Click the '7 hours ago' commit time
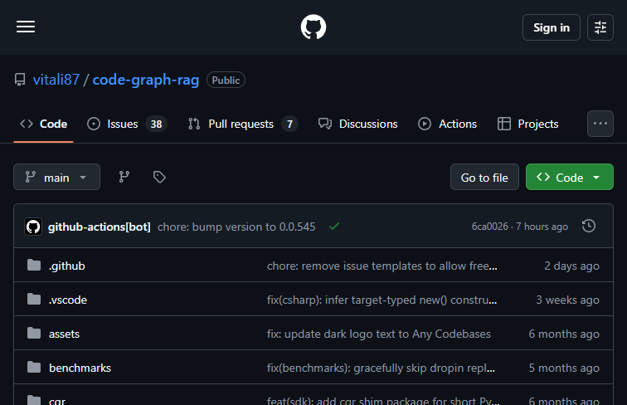The image size is (627, 405). pos(542,227)
